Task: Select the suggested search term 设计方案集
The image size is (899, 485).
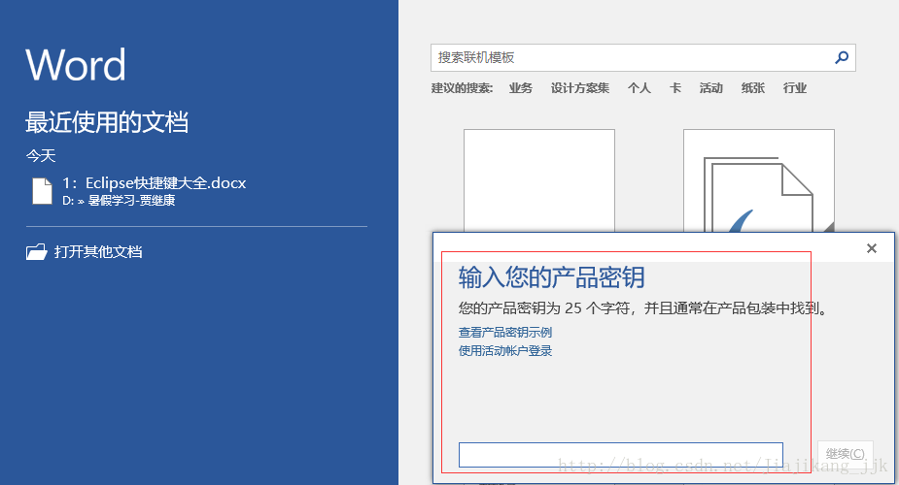Action: (580, 88)
